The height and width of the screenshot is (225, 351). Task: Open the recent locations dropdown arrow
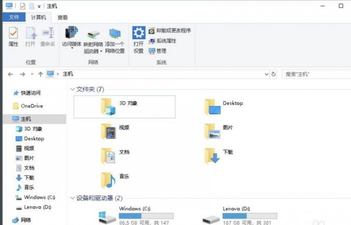(x=32, y=74)
